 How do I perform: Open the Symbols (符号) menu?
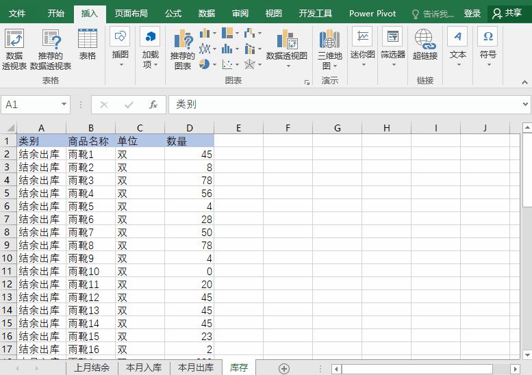coord(488,47)
